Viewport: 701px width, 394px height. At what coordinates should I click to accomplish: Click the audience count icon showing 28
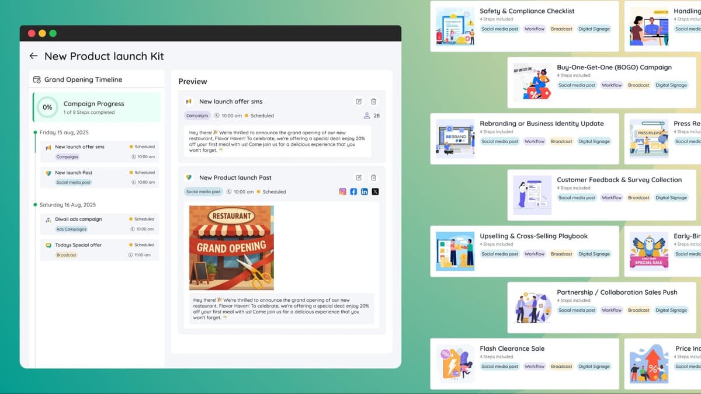click(x=367, y=115)
